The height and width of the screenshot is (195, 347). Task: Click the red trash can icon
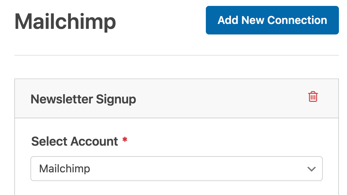(x=313, y=97)
